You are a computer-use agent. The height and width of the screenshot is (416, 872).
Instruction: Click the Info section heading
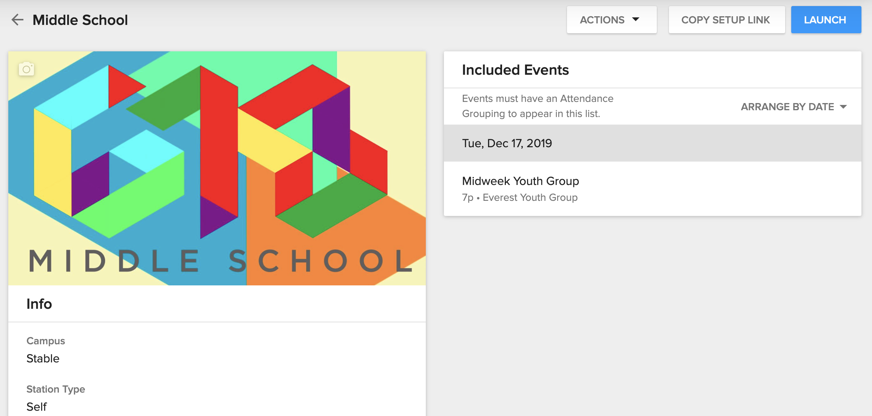(39, 304)
